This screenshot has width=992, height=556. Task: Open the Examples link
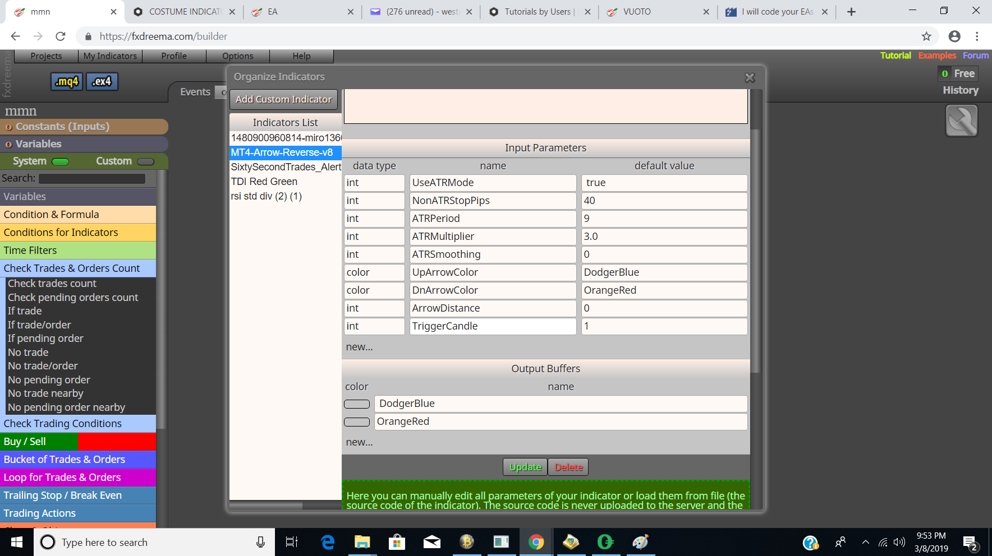tap(937, 55)
